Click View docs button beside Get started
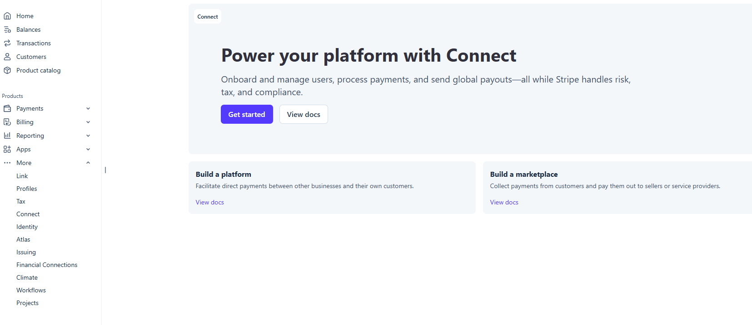 (x=304, y=114)
